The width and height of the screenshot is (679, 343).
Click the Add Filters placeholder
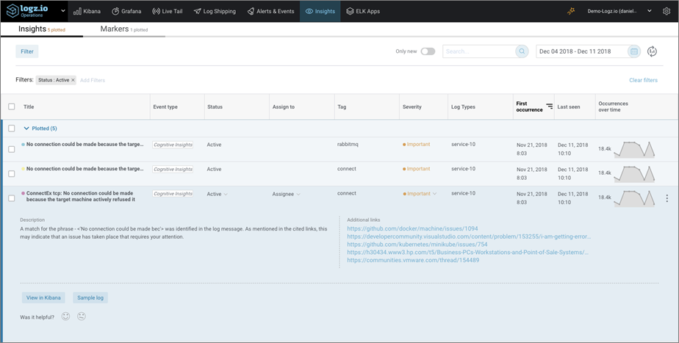(x=93, y=80)
